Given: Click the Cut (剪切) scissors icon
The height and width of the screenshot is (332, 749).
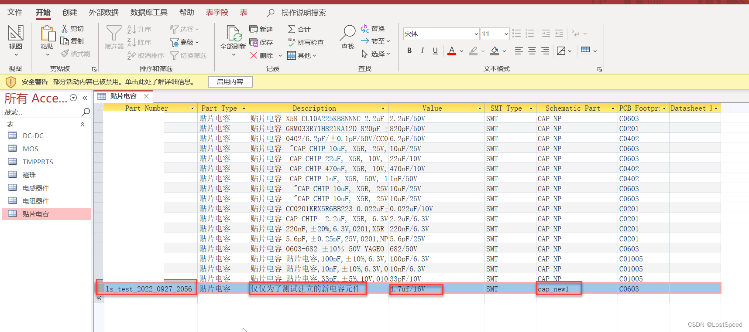Looking at the screenshot, I should [x=65, y=29].
